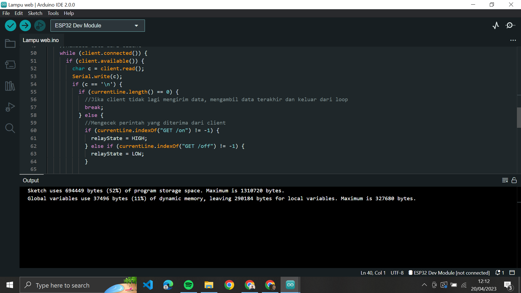The image size is (521, 293).
Task: Click line number 60 in the gutter
Action: (x=33, y=130)
